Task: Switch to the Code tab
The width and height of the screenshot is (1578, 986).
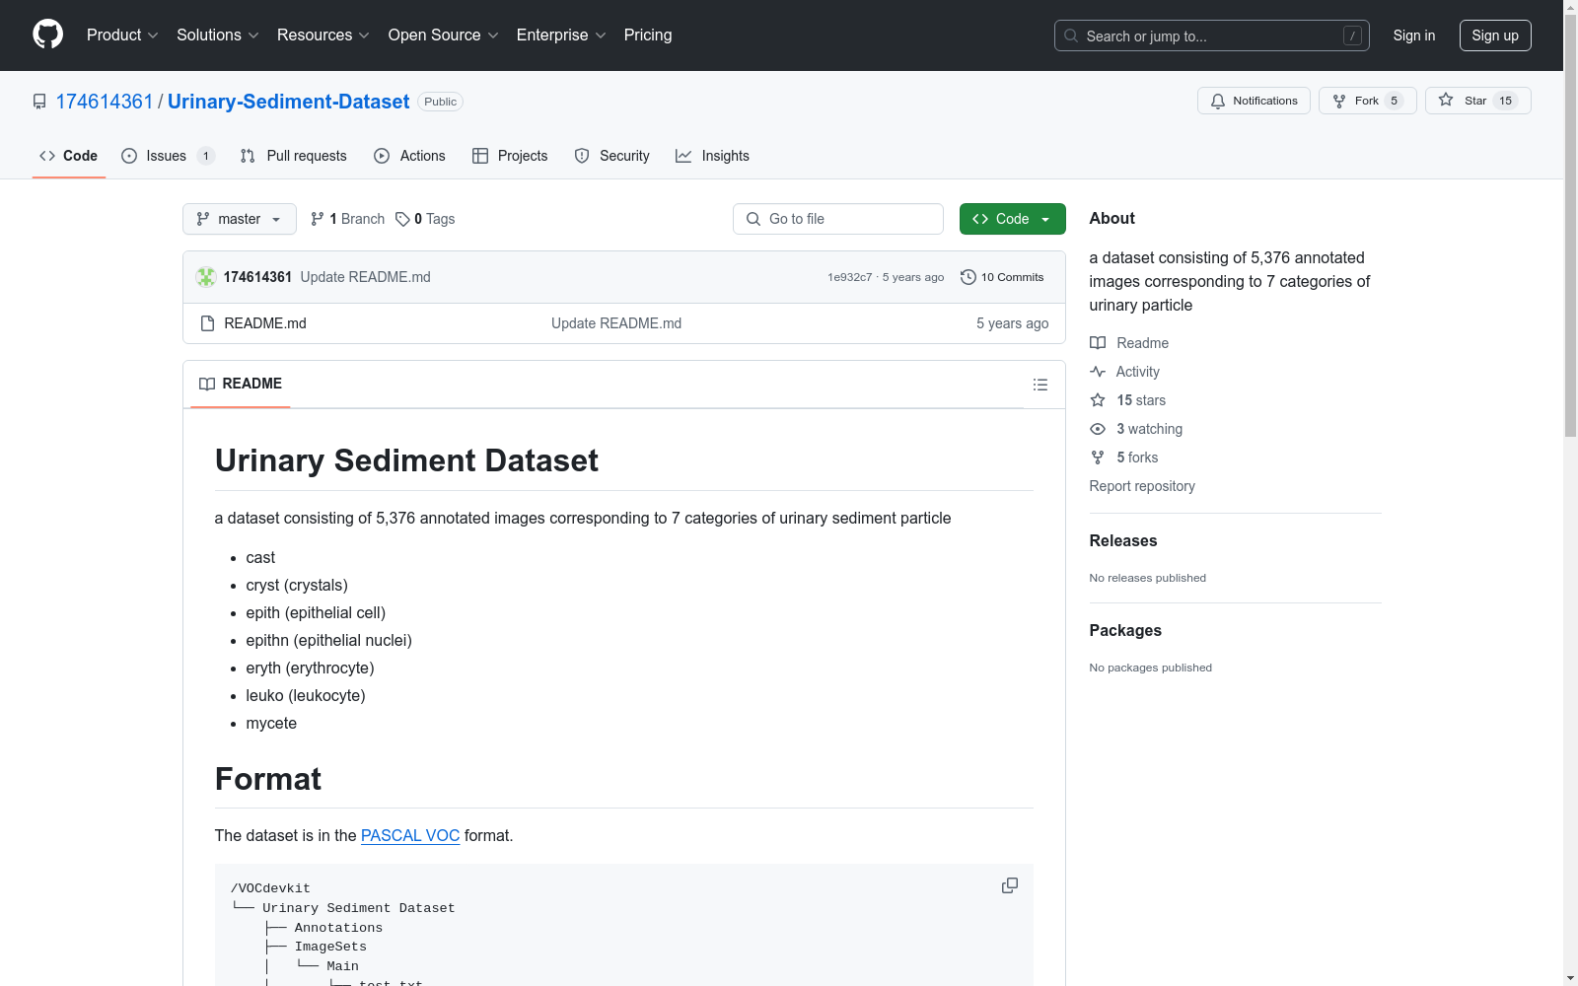Action: click(69, 156)
